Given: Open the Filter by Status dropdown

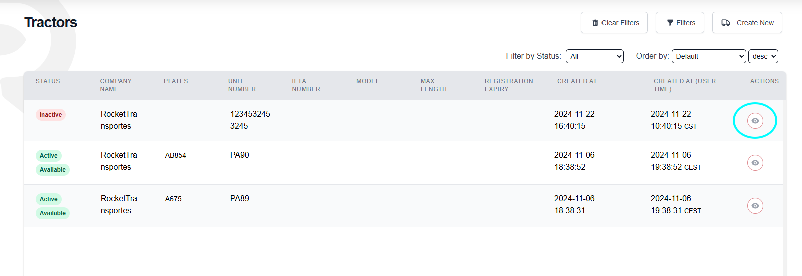Looking at the screenshot, I should pyautogui.click(x=594, y=56).
